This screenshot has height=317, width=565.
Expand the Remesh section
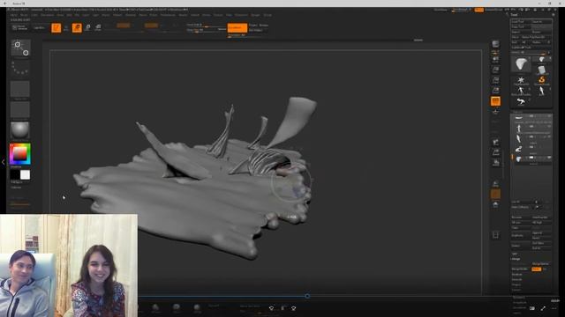(x=517, y=279)
